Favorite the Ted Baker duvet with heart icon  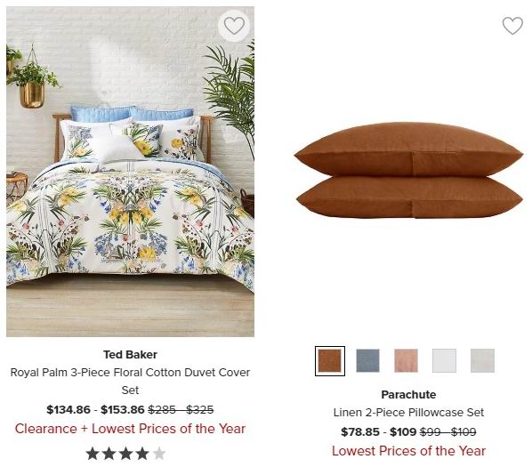234,26
